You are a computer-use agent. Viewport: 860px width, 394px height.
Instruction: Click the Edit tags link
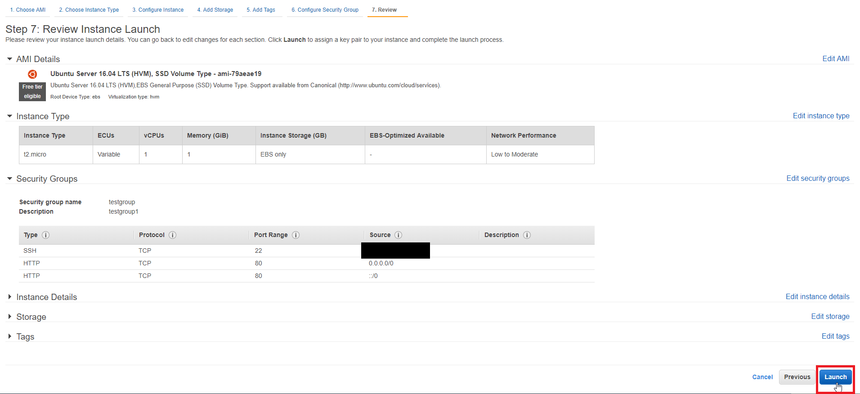tap(835, 336)
